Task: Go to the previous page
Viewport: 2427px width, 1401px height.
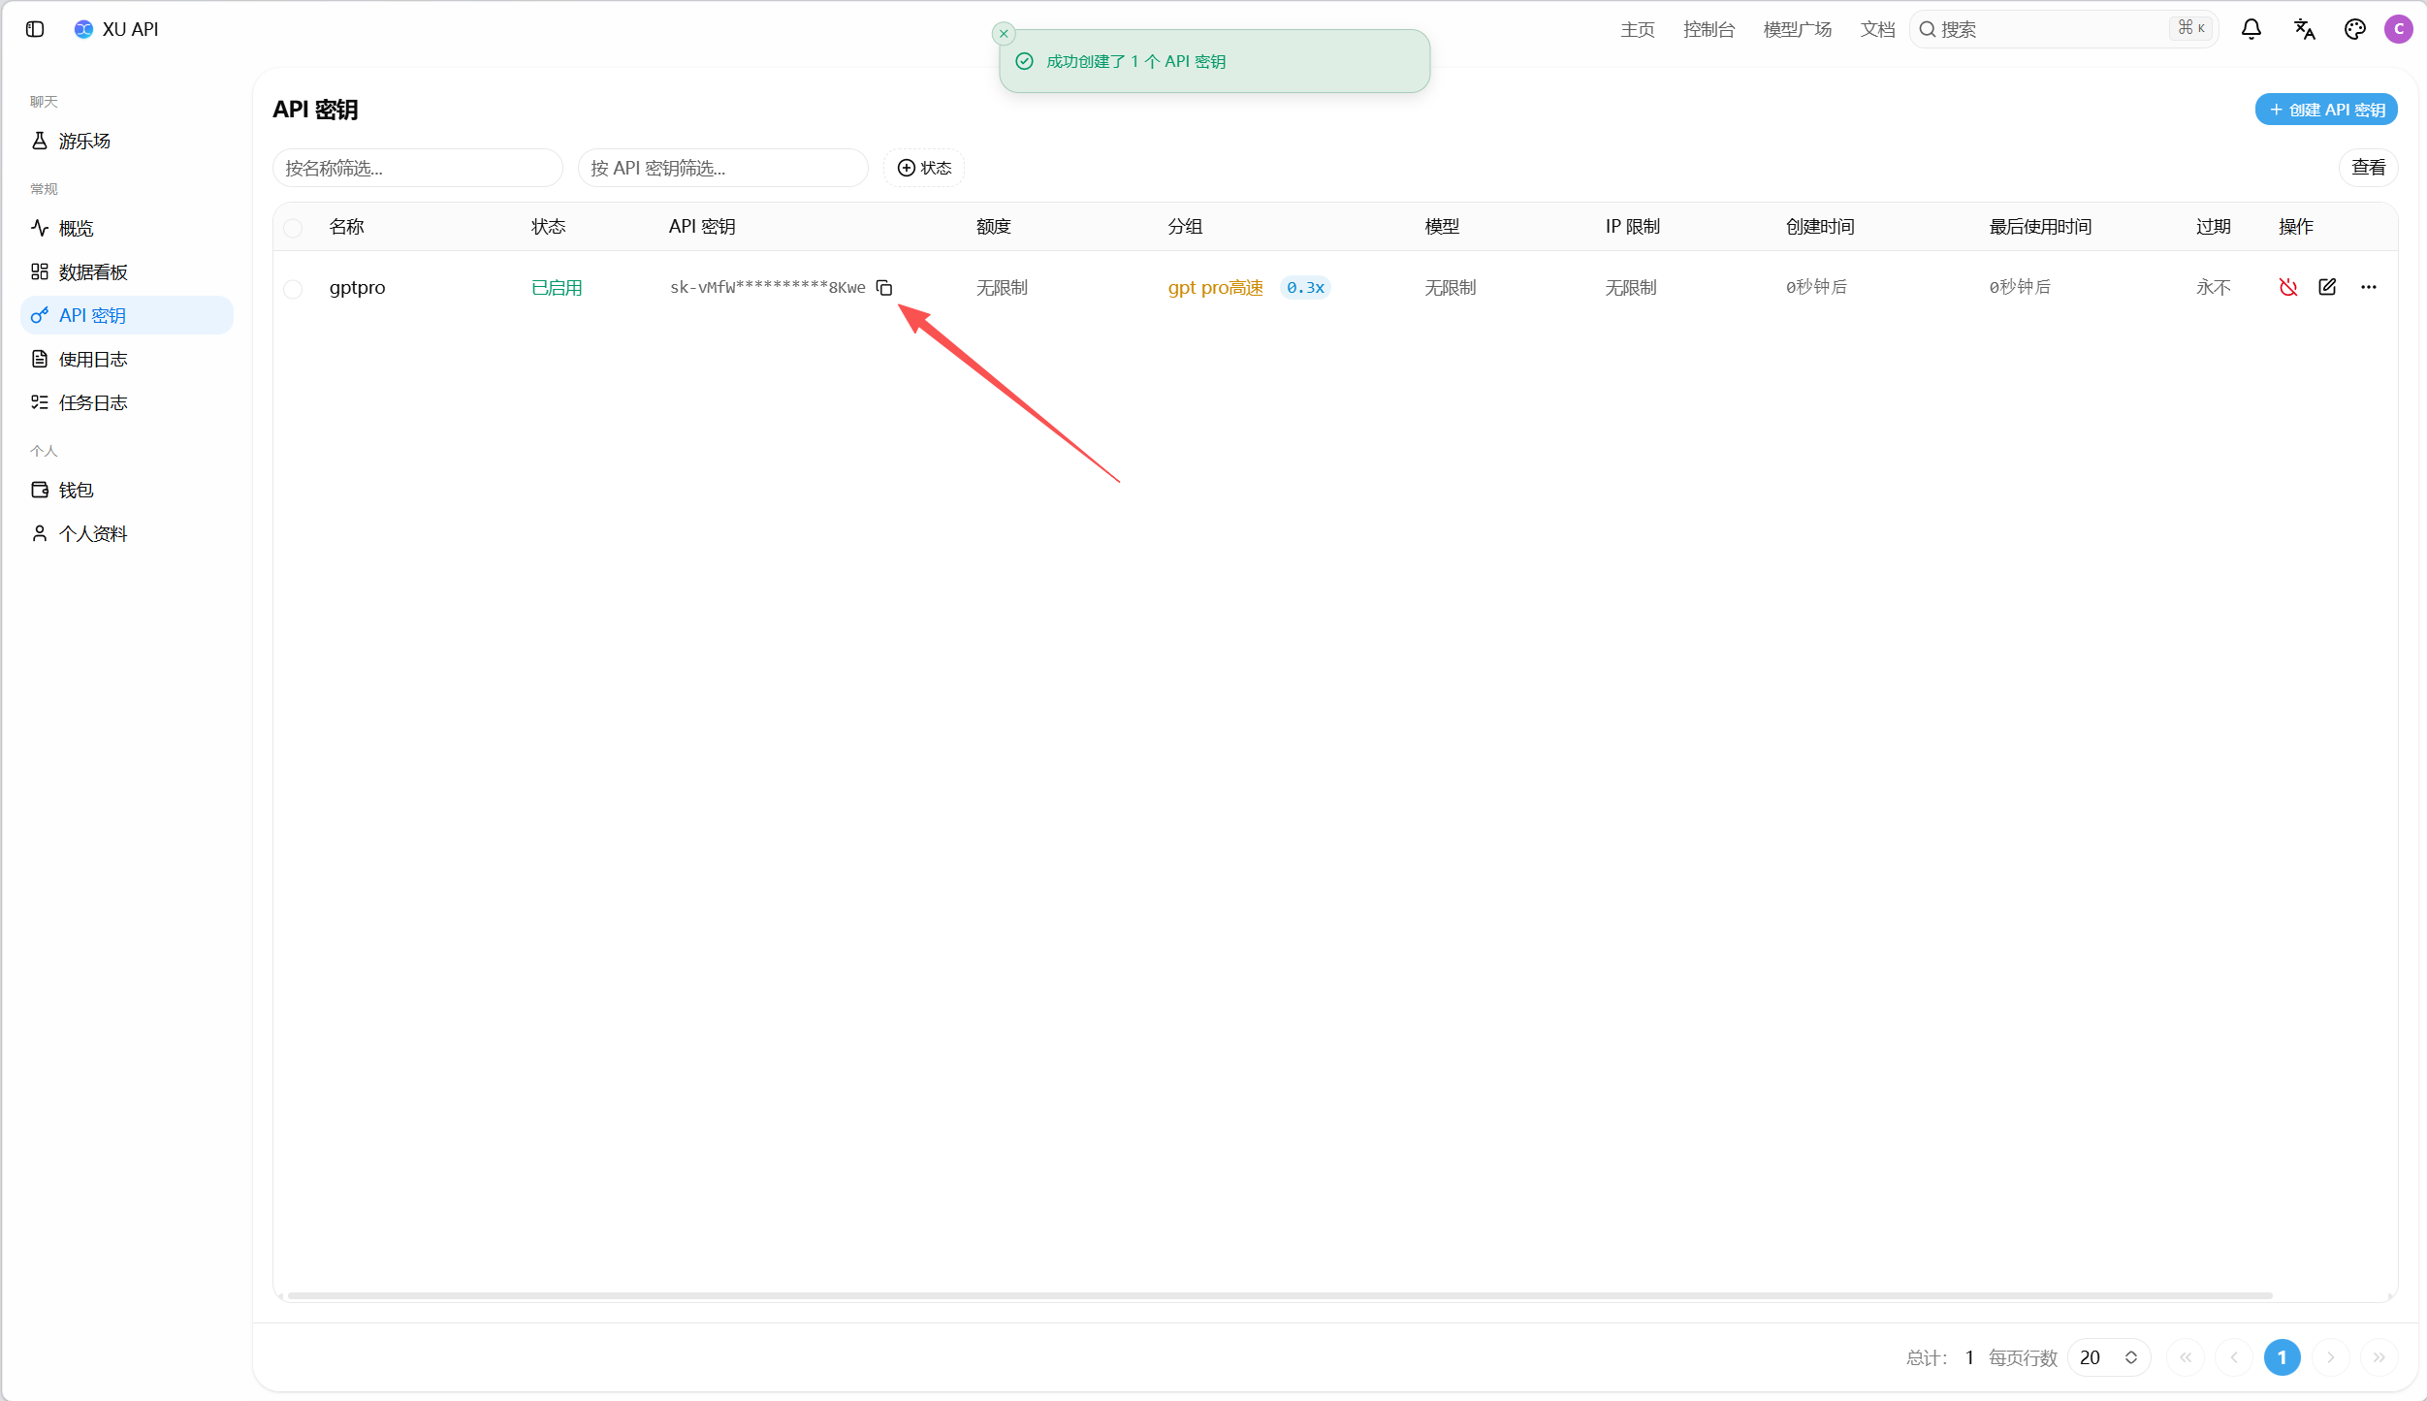Action: tap(2234, 1357)
